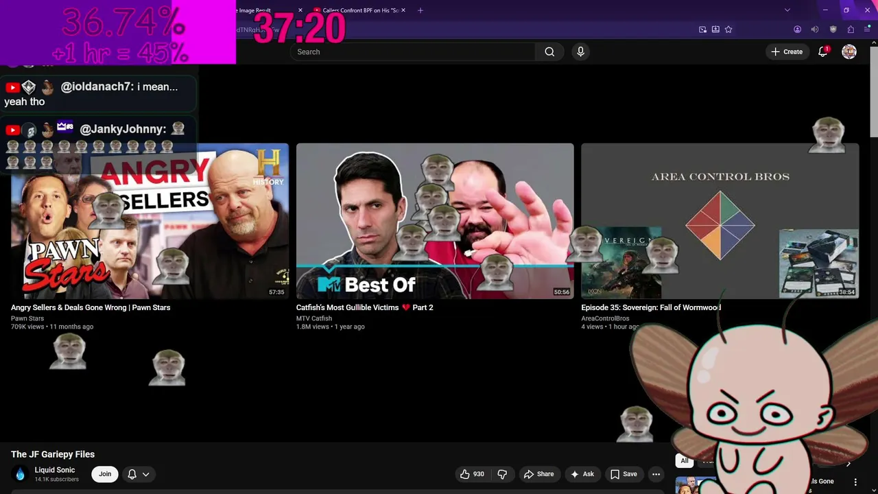Open the Liquid Sonic channel avatar

pos(20,474)
